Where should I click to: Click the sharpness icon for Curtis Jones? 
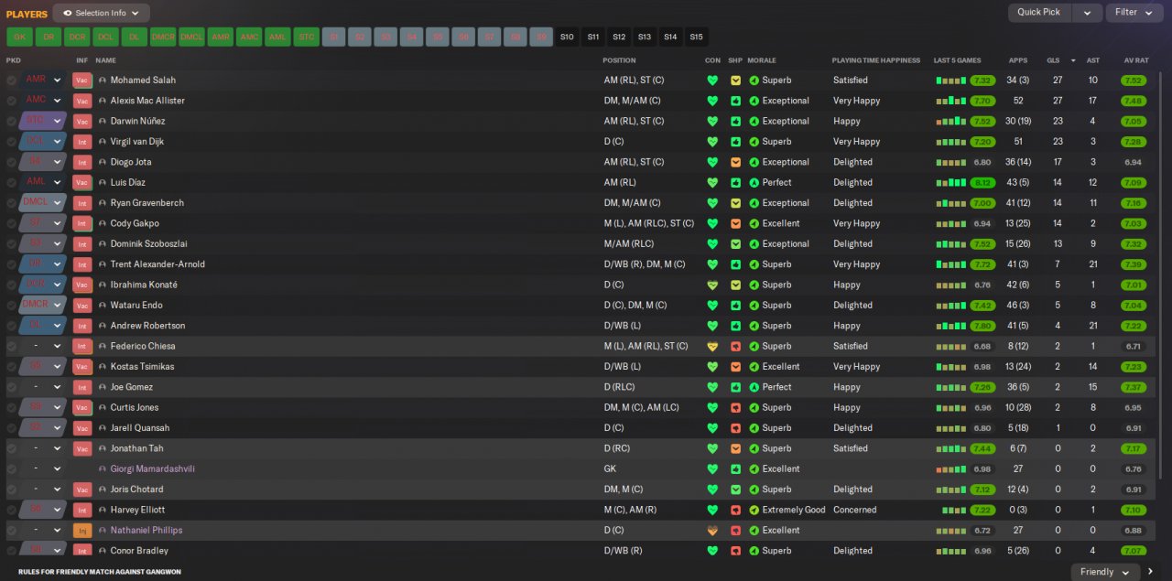735,408
